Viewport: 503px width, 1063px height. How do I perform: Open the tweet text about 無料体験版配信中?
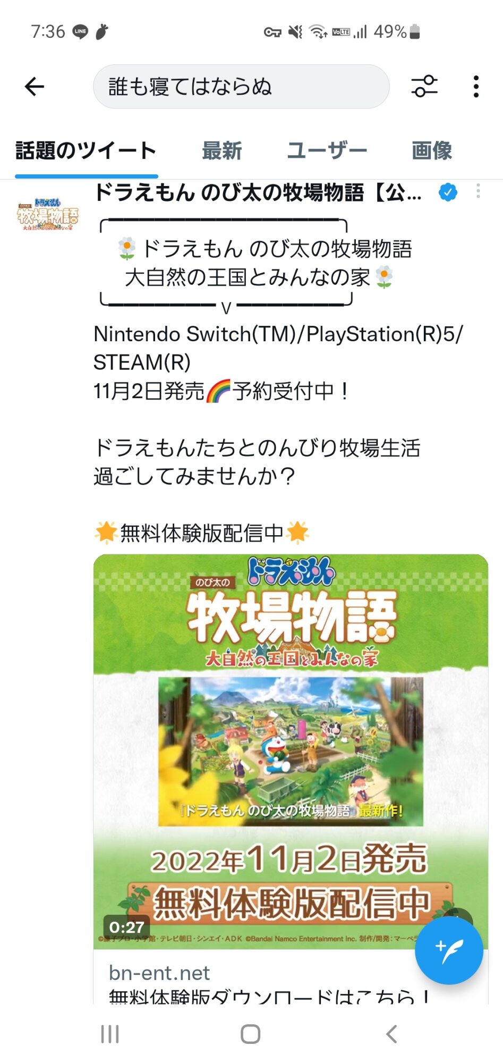[x=202, y=533]
